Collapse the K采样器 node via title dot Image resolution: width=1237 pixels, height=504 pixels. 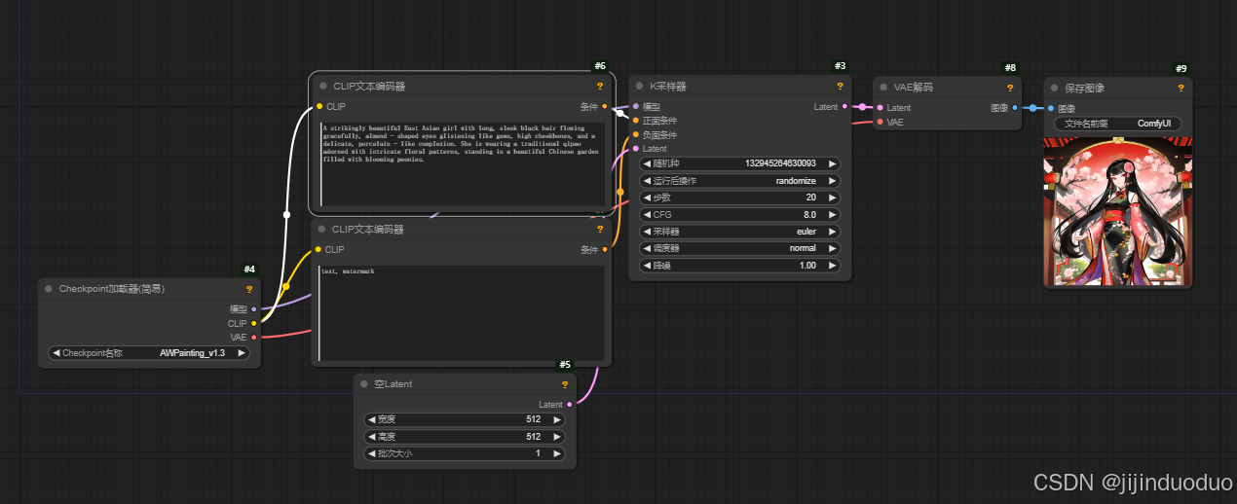point(640,87)
